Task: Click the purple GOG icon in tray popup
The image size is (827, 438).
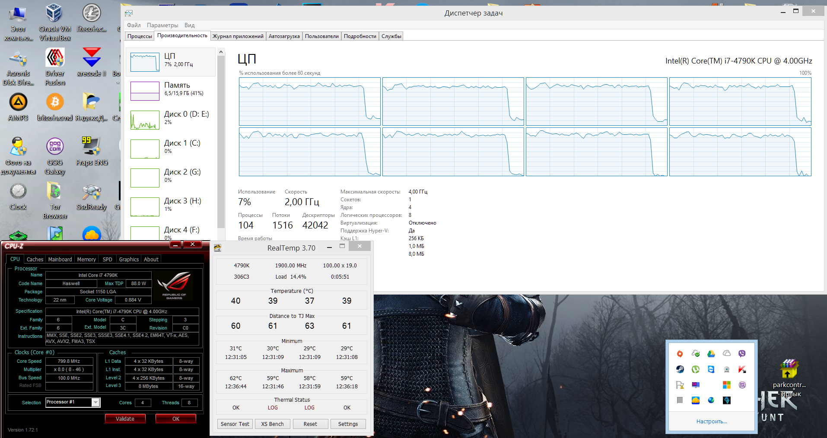Action: coord(742,385)
